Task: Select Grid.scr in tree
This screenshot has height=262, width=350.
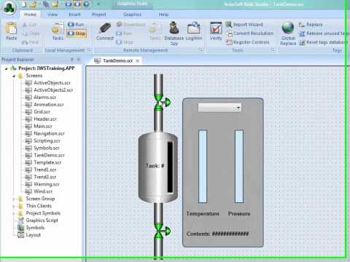Action: [42, 112]
